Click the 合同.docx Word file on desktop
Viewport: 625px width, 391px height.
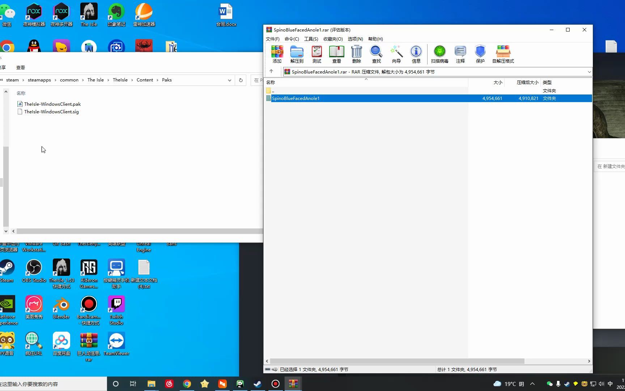[x=226, y=15]
